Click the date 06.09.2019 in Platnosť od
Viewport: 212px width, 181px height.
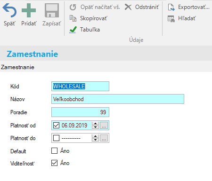74,126
